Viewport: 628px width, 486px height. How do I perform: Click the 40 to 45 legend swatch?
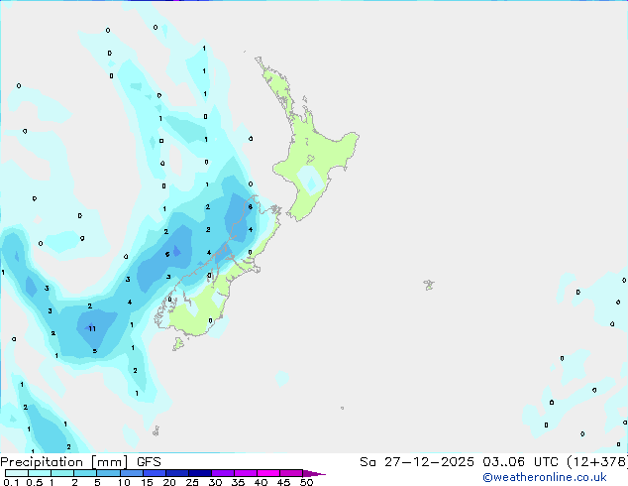click(268, 473)
